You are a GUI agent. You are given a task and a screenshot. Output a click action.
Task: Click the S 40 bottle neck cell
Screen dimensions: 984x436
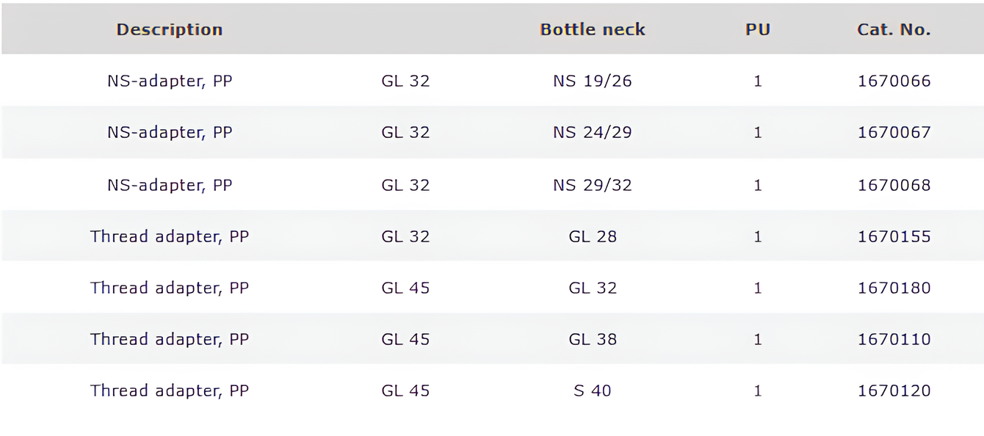[593, 390]
